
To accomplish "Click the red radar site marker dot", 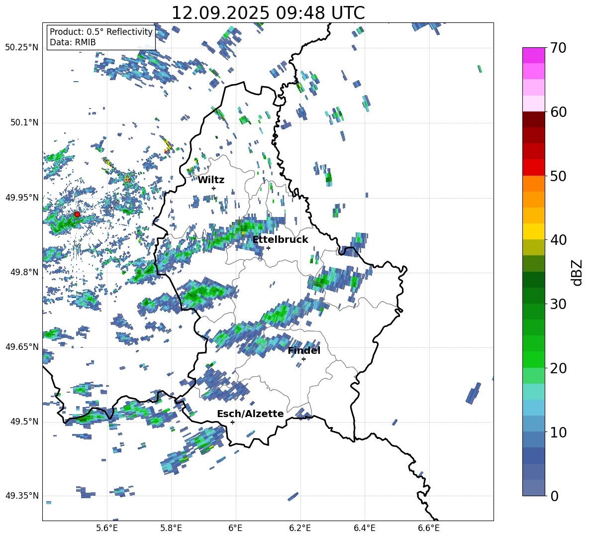I will pos(77,215).
